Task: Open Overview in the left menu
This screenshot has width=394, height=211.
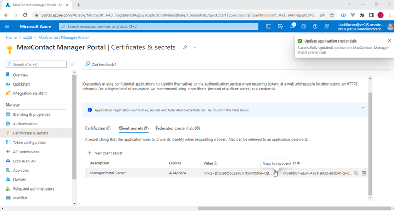Action: [20, 75]
